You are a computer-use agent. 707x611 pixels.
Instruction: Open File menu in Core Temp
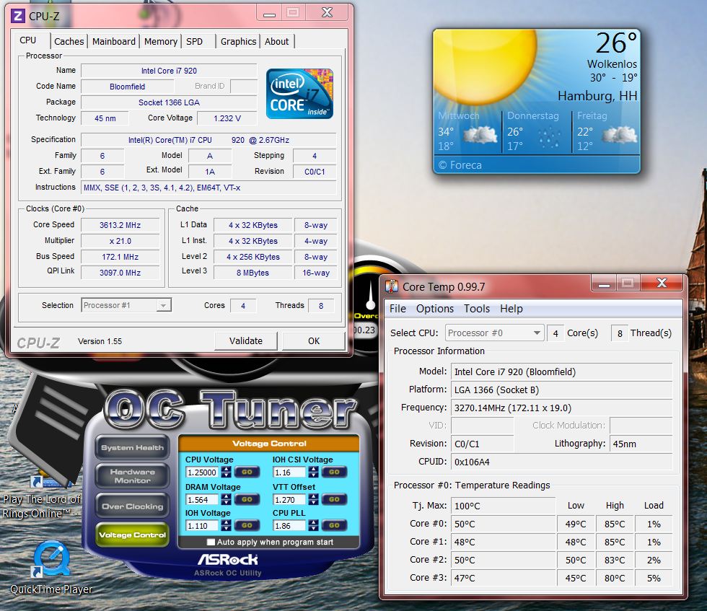(398, 309)
